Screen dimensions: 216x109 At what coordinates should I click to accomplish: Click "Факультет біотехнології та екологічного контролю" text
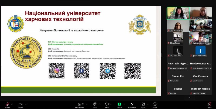coord(72,30)
